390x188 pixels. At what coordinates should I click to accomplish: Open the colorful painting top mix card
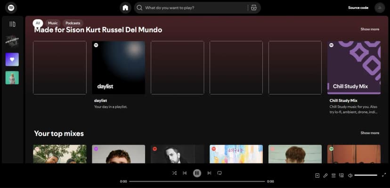(236, 154)
